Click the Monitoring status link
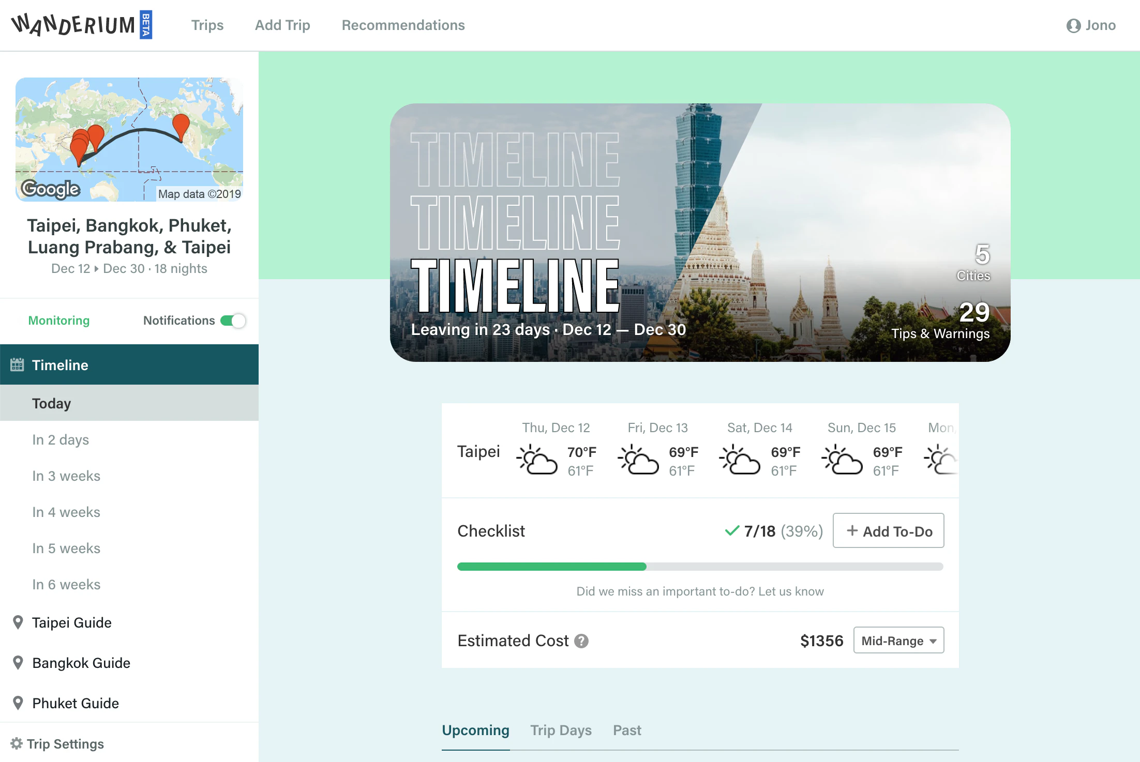The width and height of the screenshot is (1140, 762). [x=59, y=321]
